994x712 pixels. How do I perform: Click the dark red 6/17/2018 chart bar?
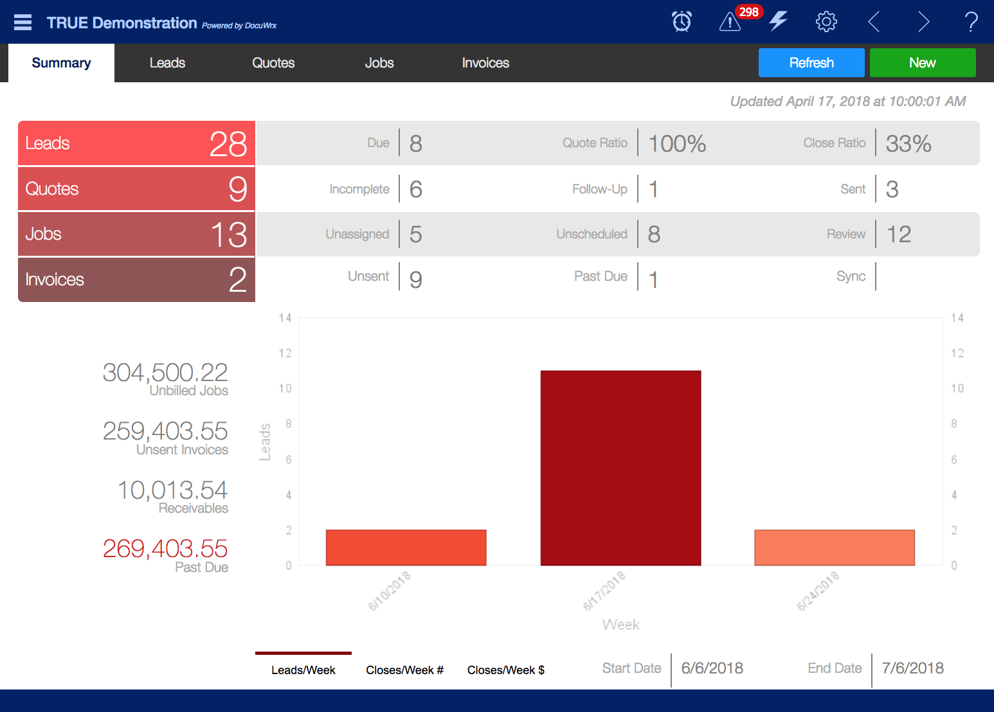620,468
